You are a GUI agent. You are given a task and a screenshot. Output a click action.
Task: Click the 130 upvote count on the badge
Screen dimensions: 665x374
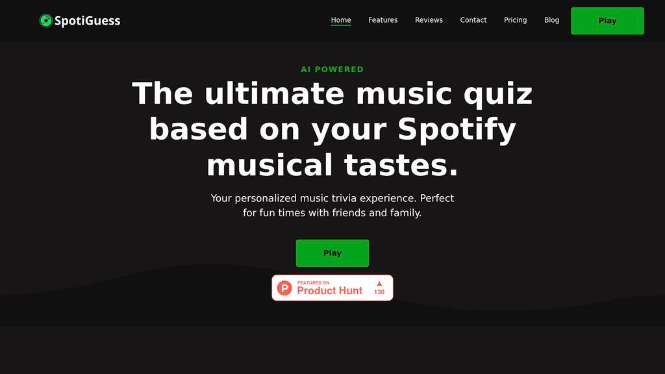click(379, 292)
